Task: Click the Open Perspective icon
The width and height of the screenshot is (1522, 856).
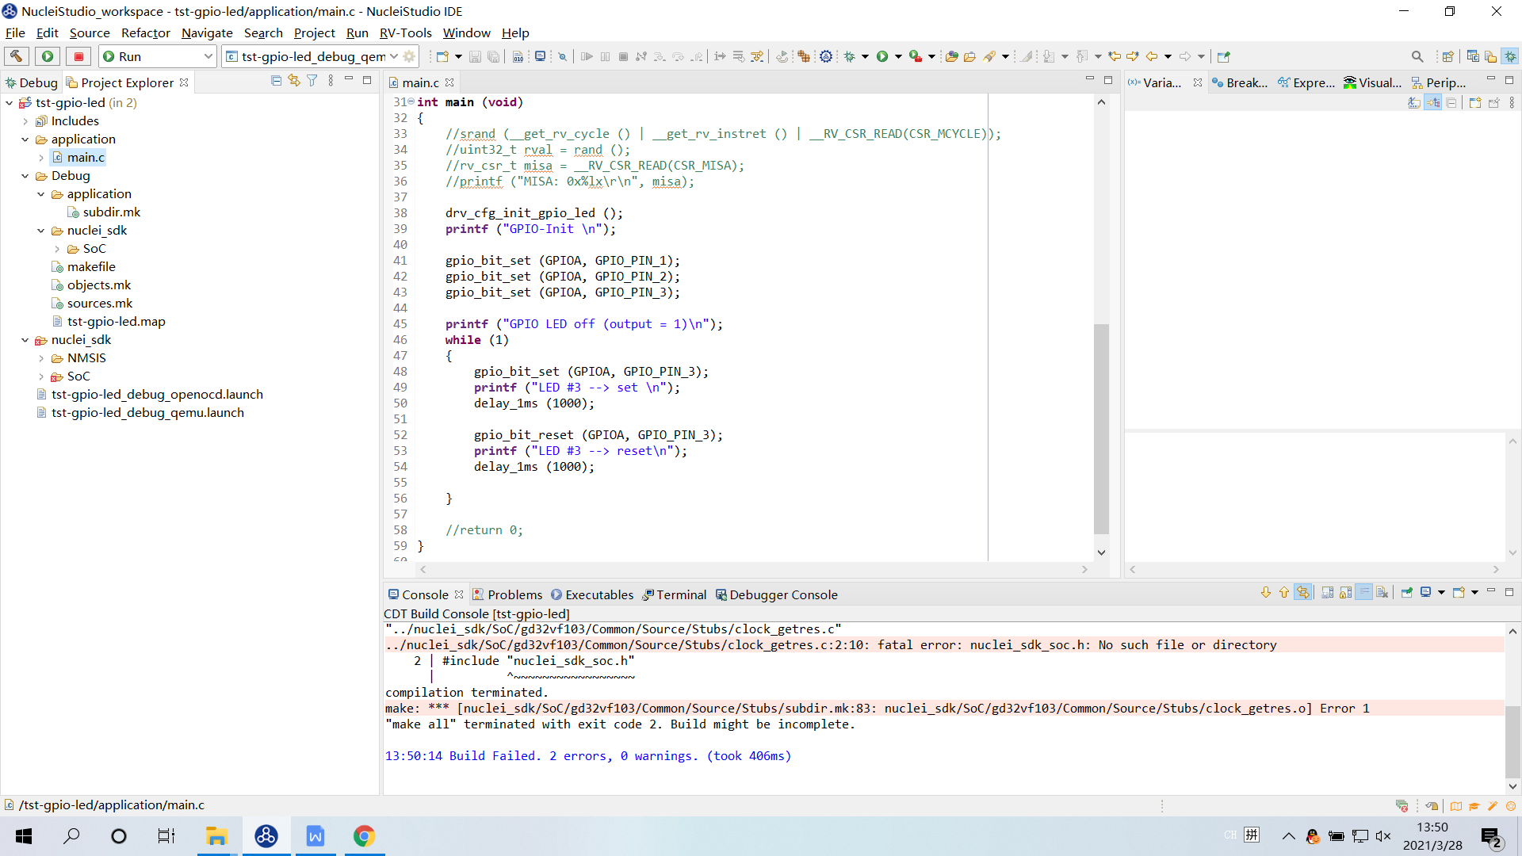Action: click(1447, 56)
